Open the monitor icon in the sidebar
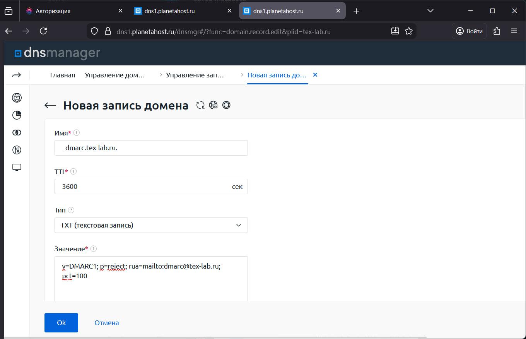This screenshot has height=339, width=526. coord(16,167)
